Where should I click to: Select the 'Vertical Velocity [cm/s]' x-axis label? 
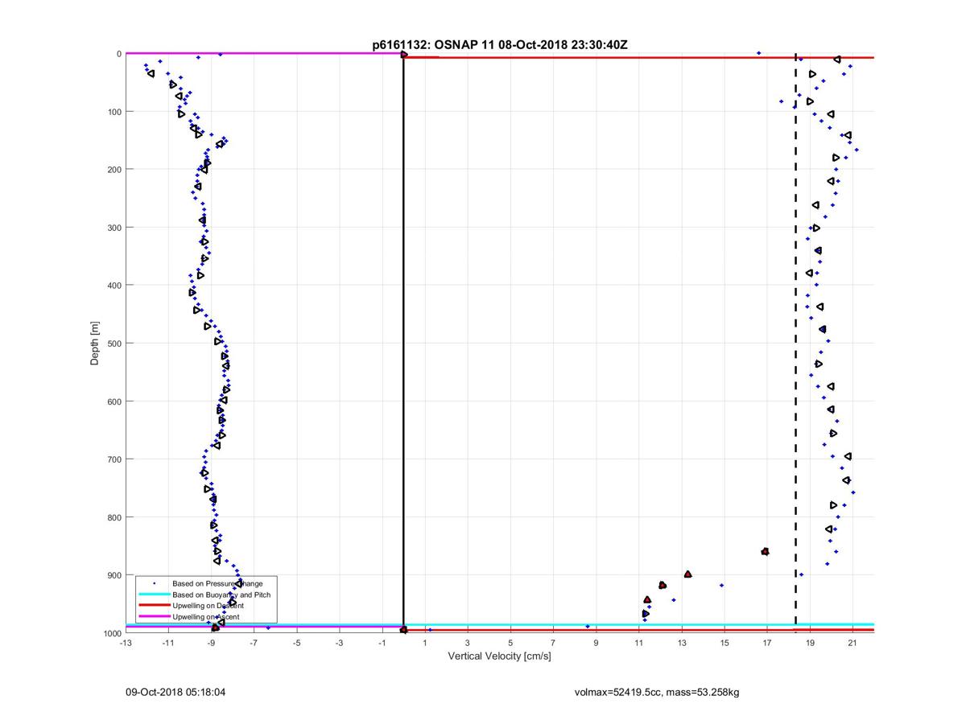coord(499,657)
